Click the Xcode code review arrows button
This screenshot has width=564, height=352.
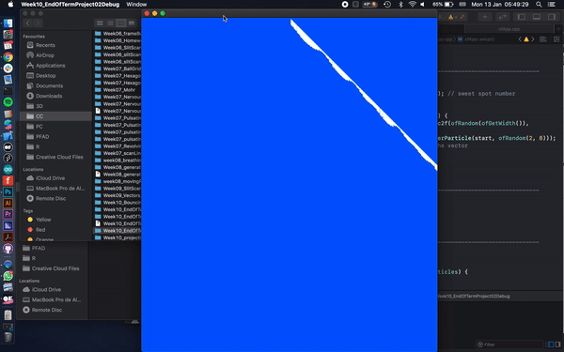[502, 17]
